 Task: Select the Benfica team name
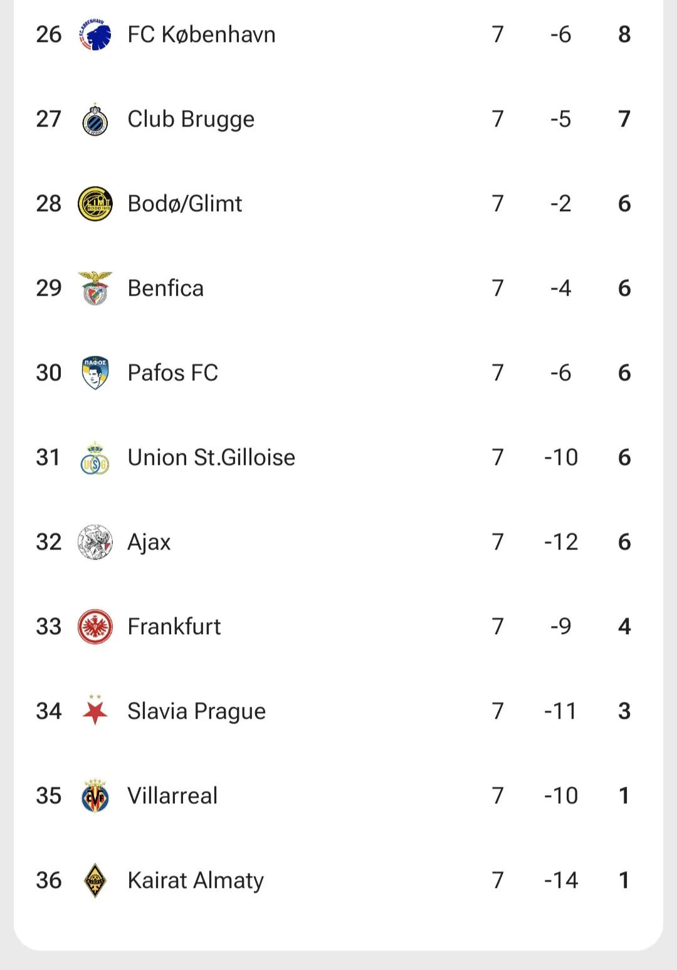click(165, 288)
